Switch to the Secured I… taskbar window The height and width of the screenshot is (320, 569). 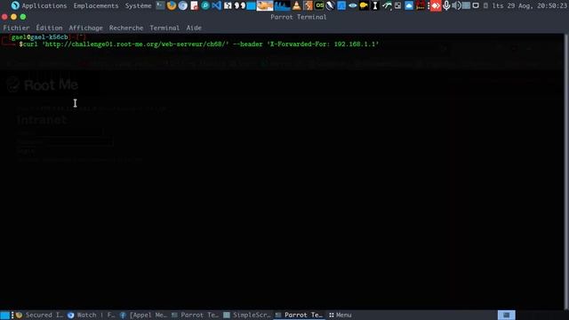pyautogui.click(x=39, y=315)
